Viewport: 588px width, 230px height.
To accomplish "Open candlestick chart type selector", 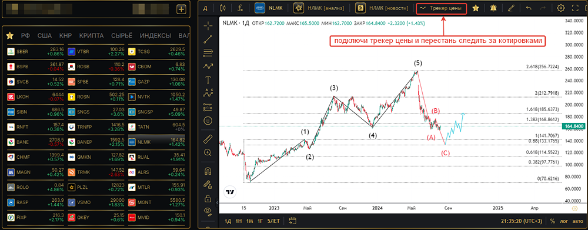I will (x=223, y=8).
